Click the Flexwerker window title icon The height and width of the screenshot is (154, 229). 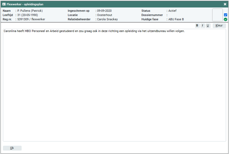pyautogui.click(x=4, y=4)
